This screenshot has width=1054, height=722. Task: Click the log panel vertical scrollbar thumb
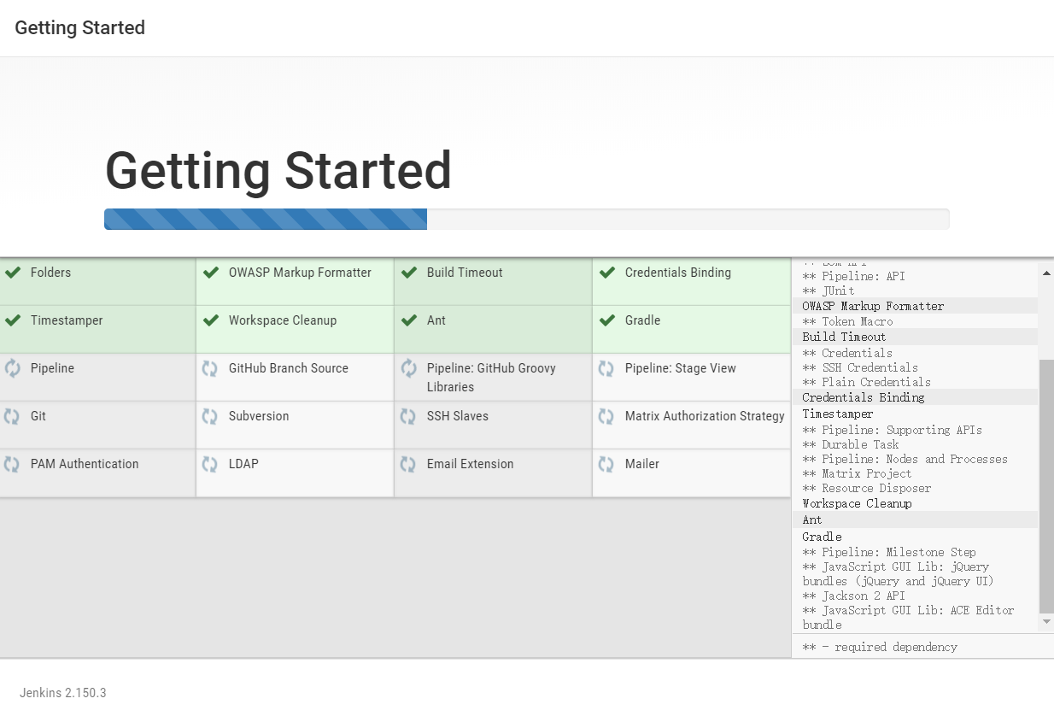(1046, 485)
